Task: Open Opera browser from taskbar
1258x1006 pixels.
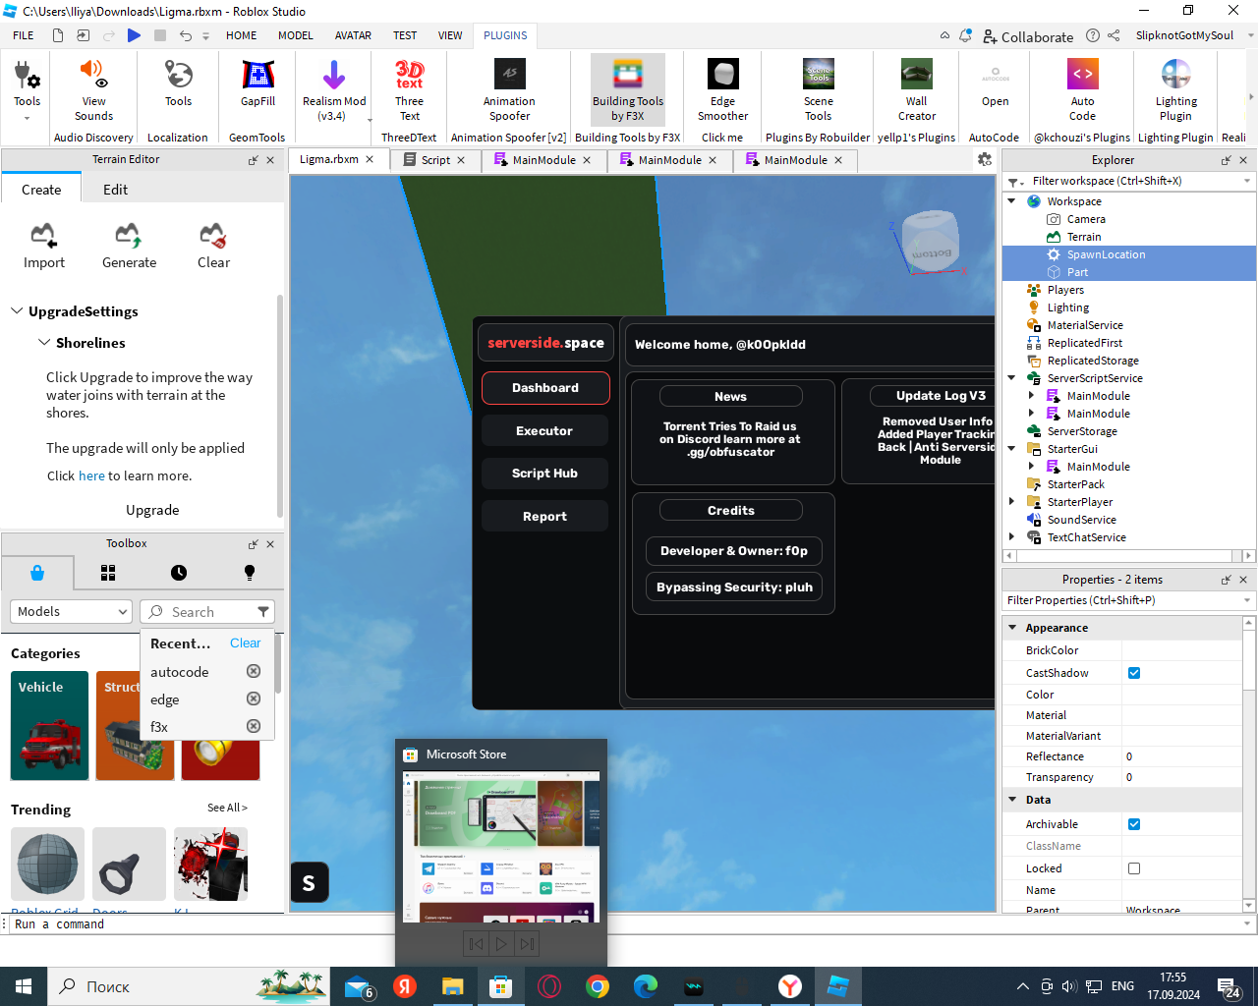Action: pos(548,986)
